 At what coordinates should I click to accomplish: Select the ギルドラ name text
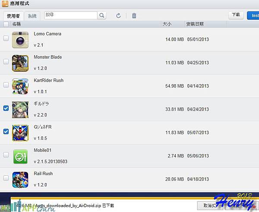[41, 104]
